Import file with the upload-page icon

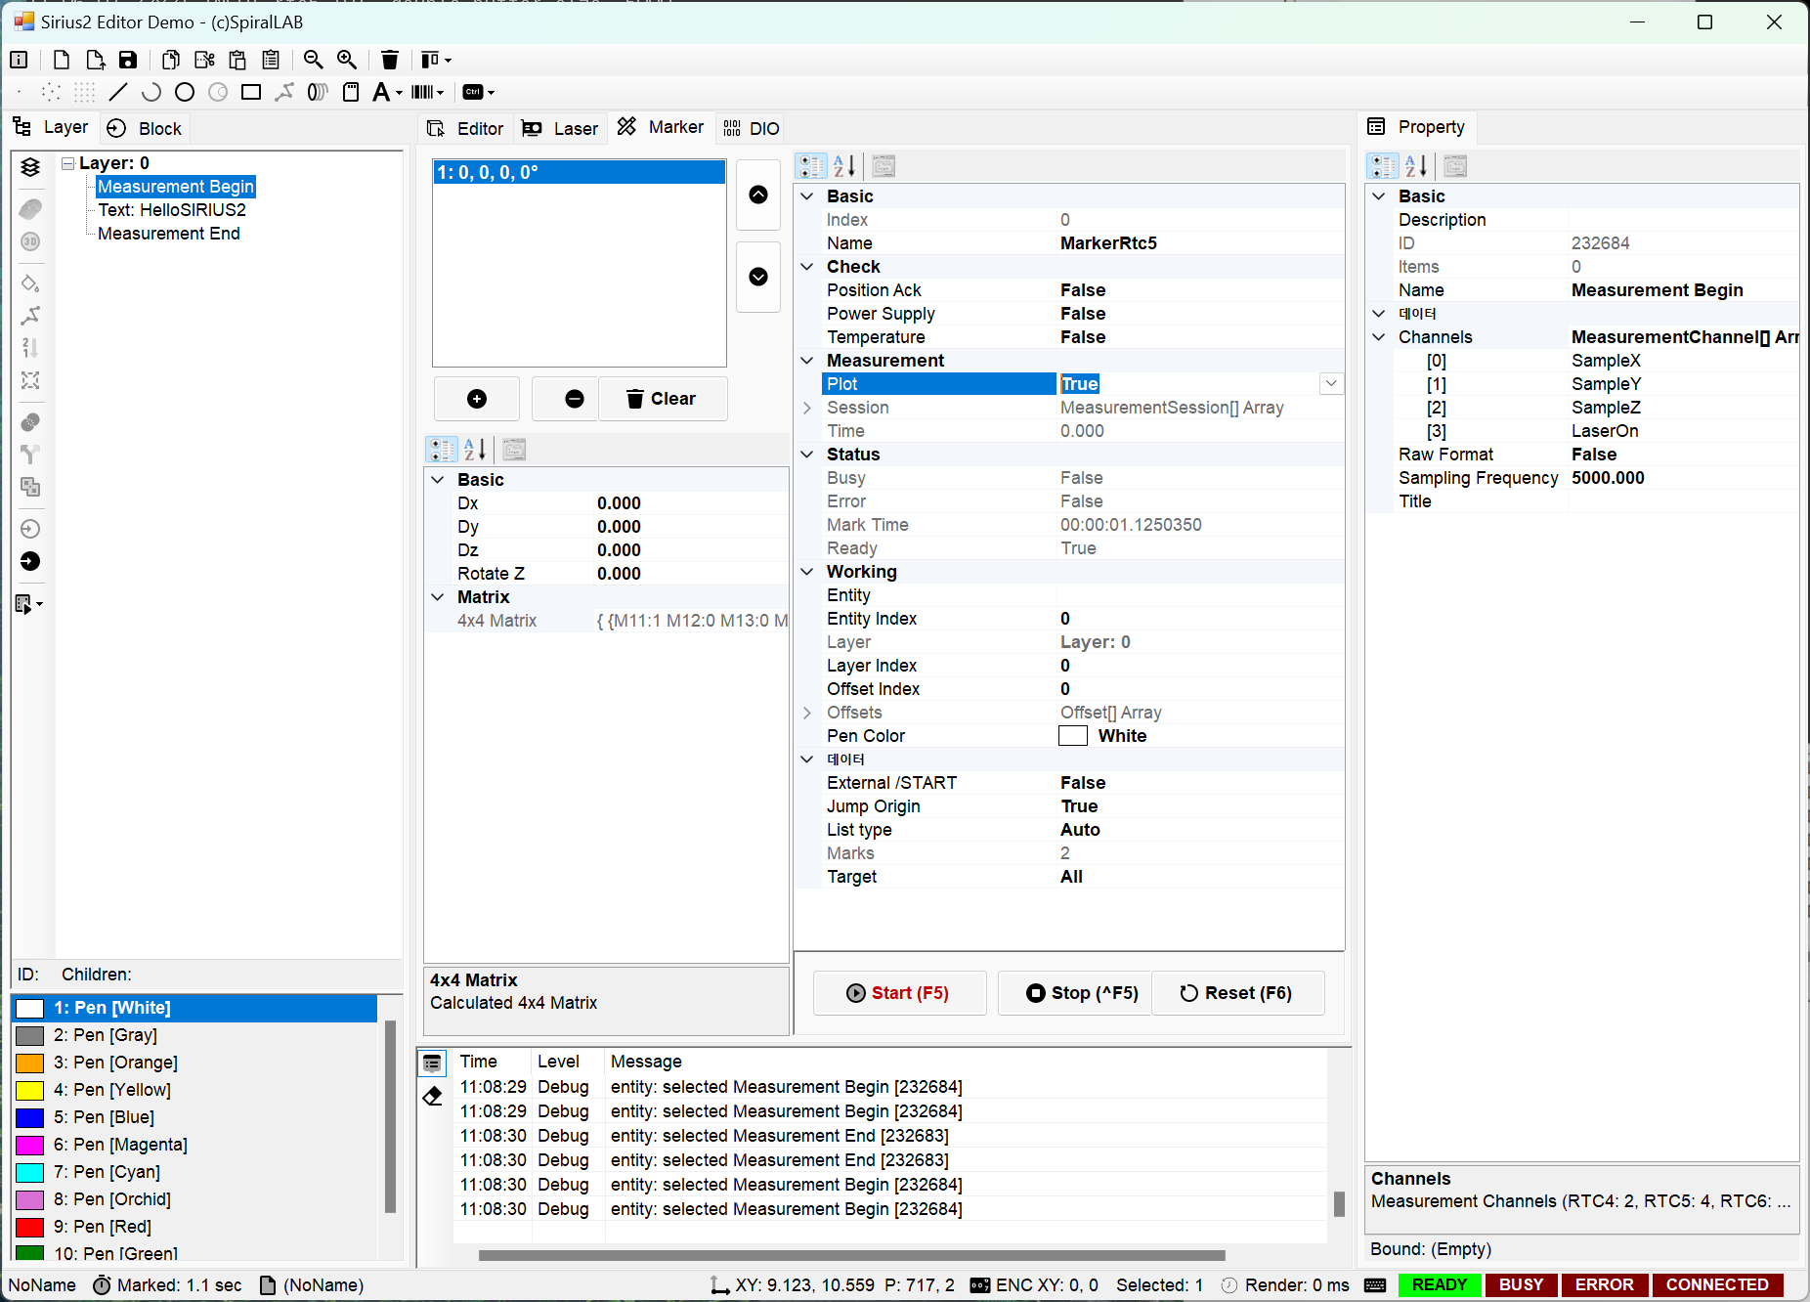95,60
